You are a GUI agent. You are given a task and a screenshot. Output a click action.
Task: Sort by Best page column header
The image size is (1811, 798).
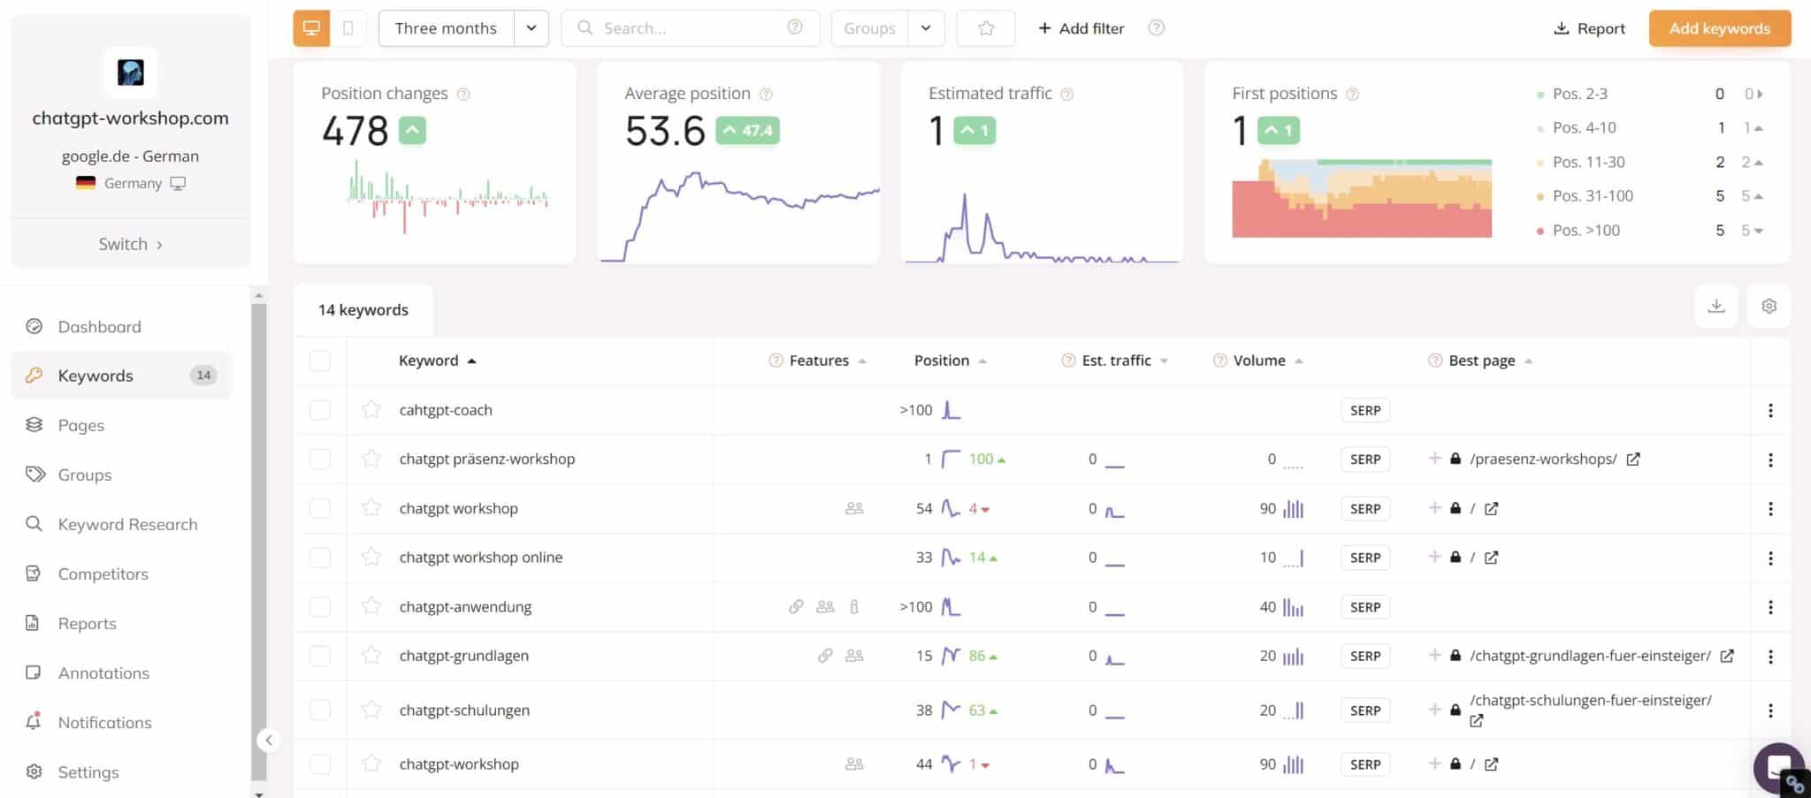tap(1481, 361)
